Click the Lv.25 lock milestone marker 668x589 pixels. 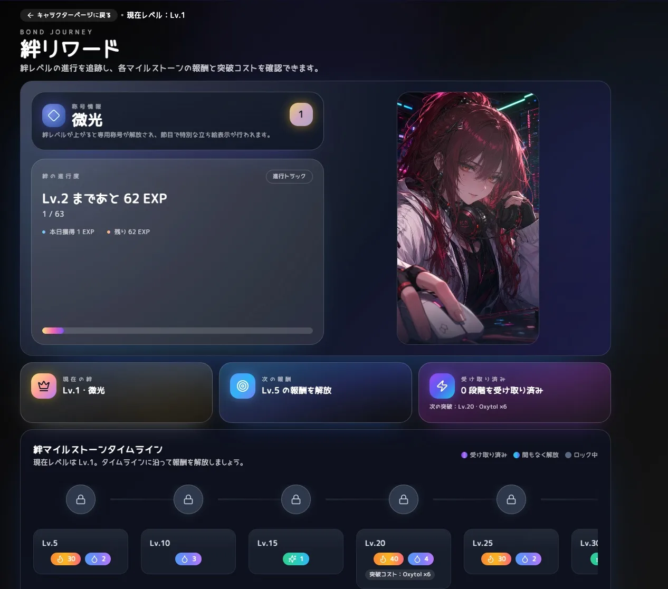coord(511,499)
